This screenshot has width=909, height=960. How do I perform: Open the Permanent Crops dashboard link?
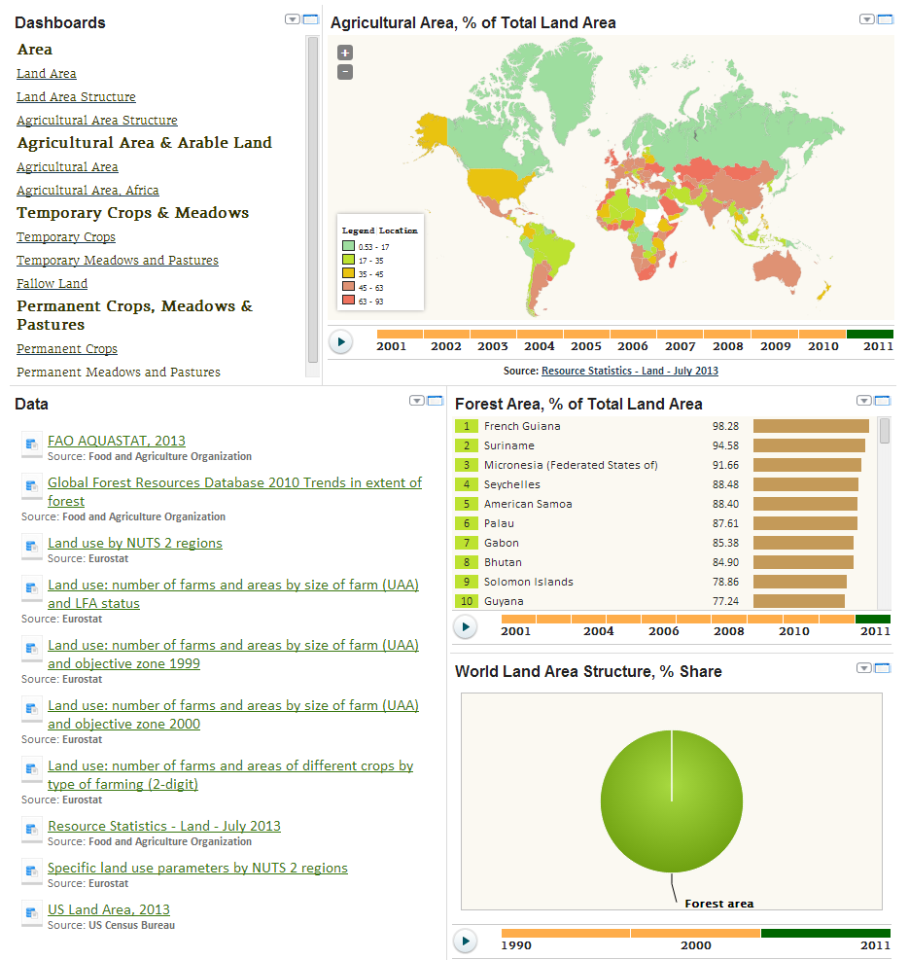(x=67, y=349)
